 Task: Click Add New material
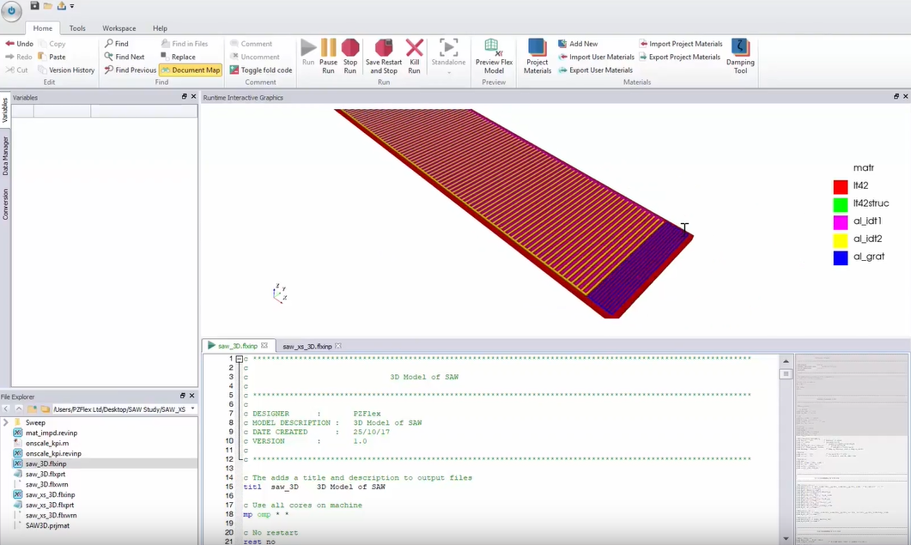(578, 44)
